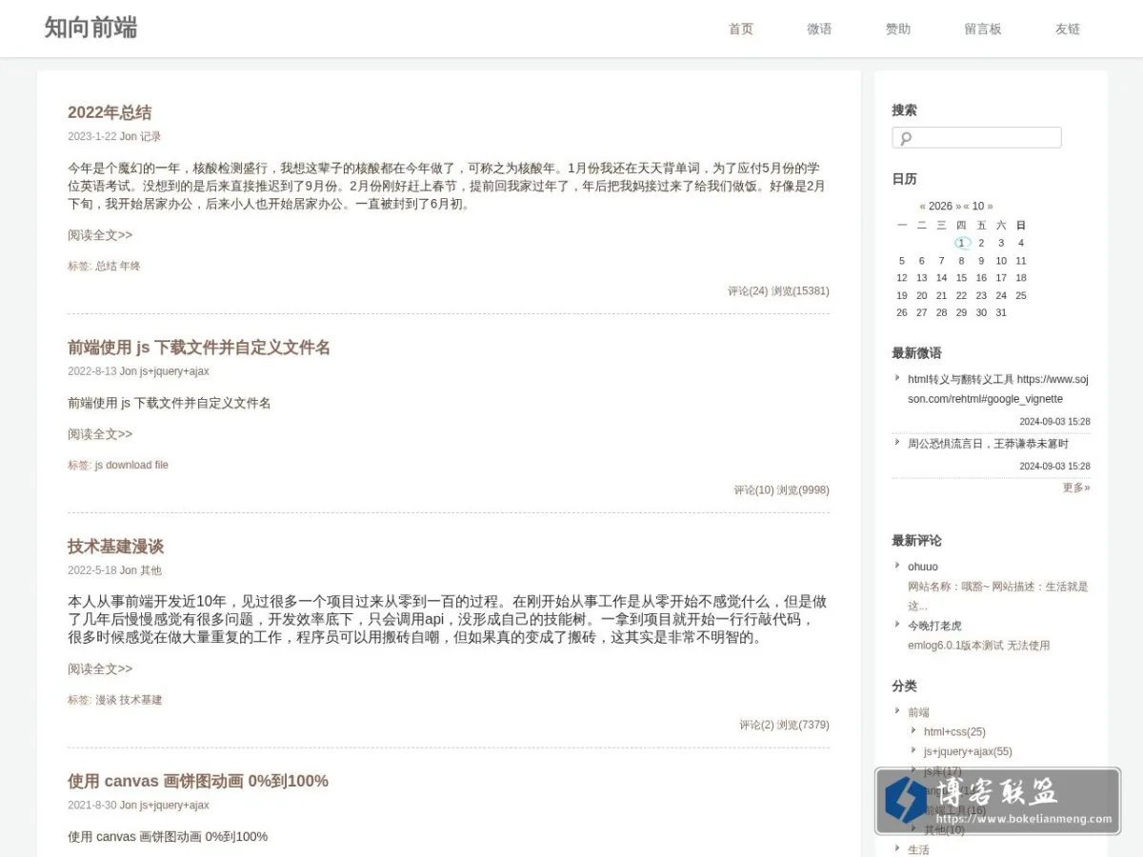This screenshot has width=1143, height=857.
Task: Click the 漫谈 tag link
Action: click(106, 700)
